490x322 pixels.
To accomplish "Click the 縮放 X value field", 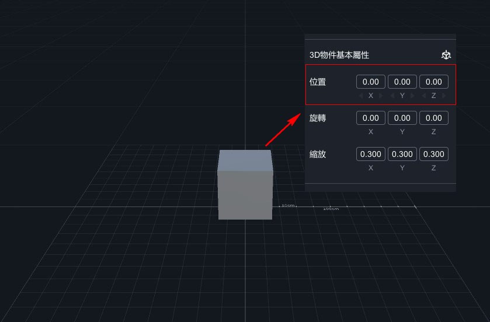I will coord(371,154).
